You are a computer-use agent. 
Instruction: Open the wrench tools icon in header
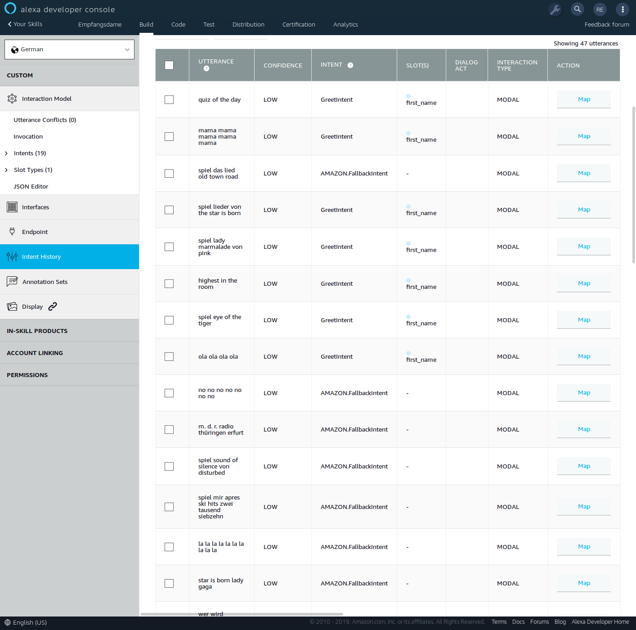555,9
